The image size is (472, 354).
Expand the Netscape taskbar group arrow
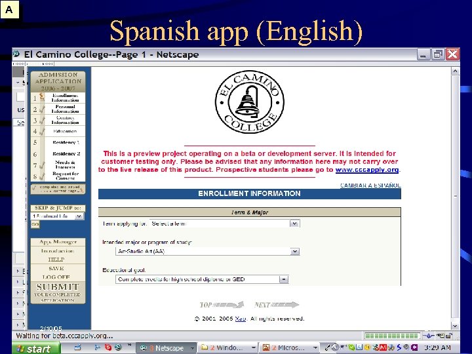[192, 348]
